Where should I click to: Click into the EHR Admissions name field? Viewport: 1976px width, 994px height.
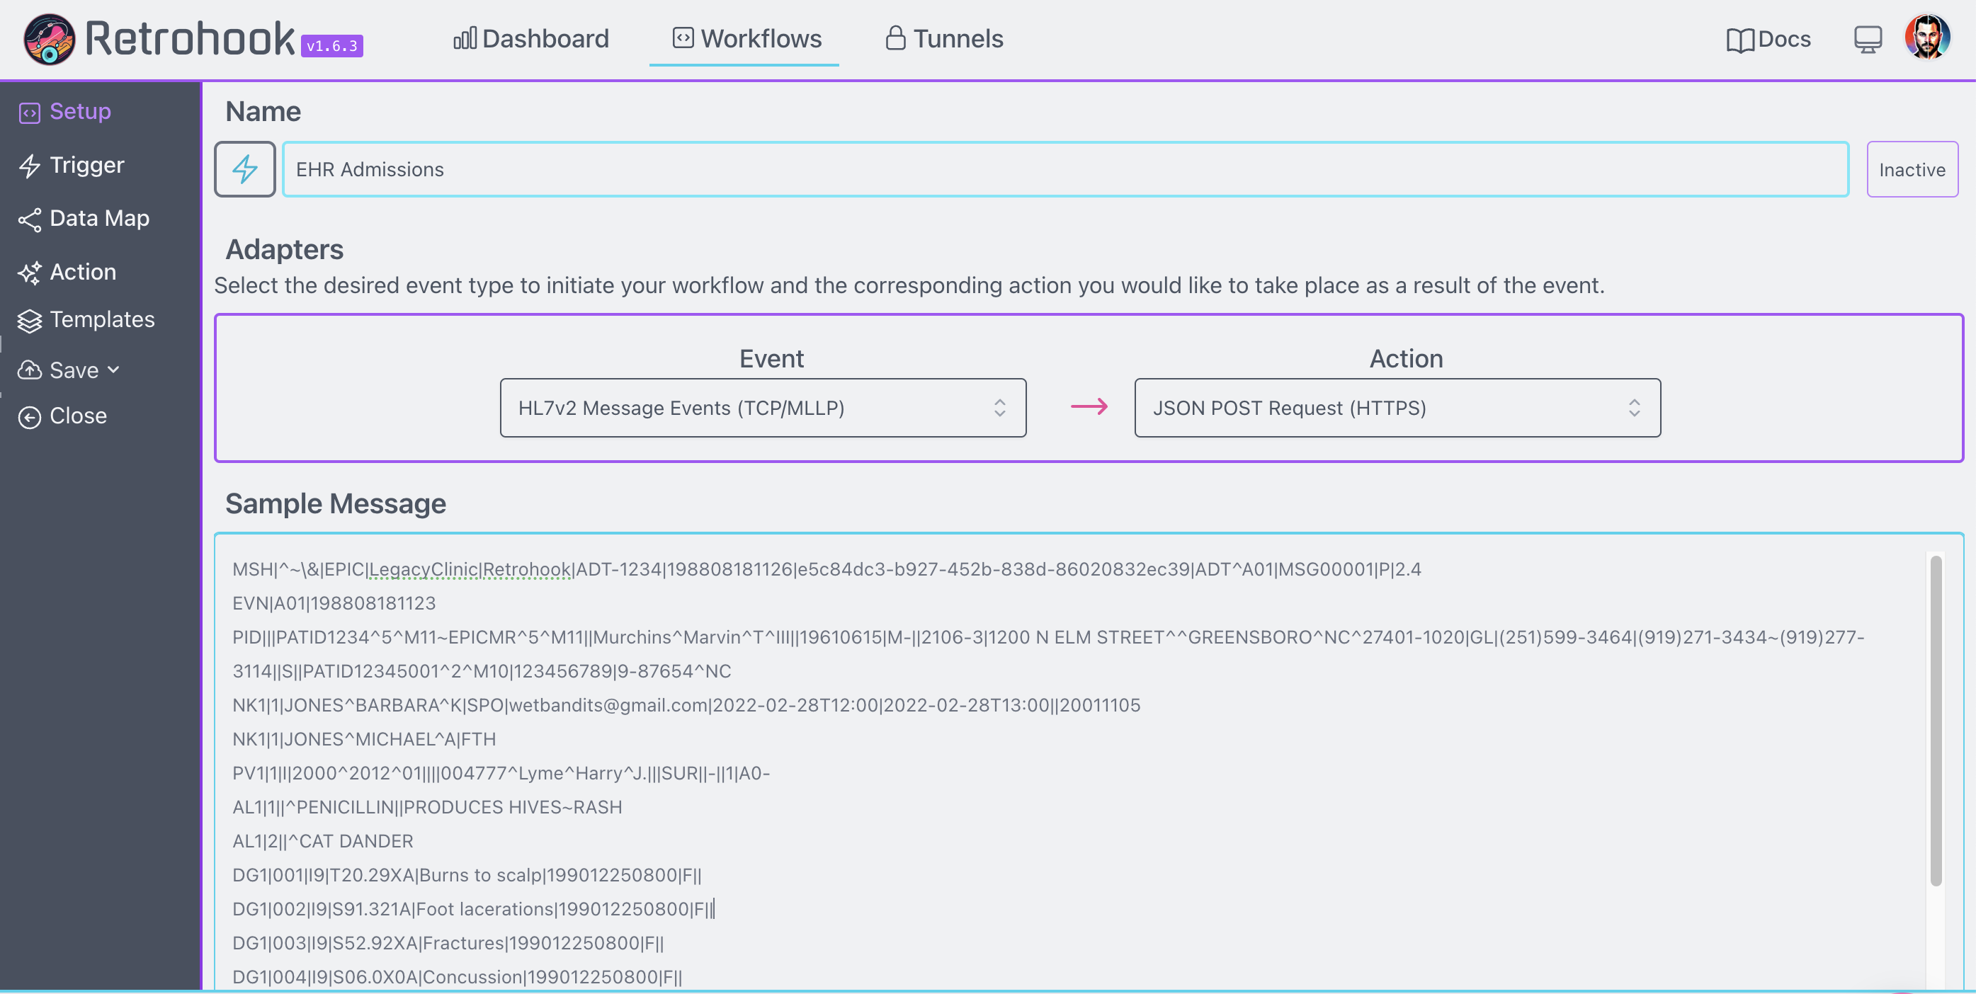pyautogui.click(x=1064, y=169)
